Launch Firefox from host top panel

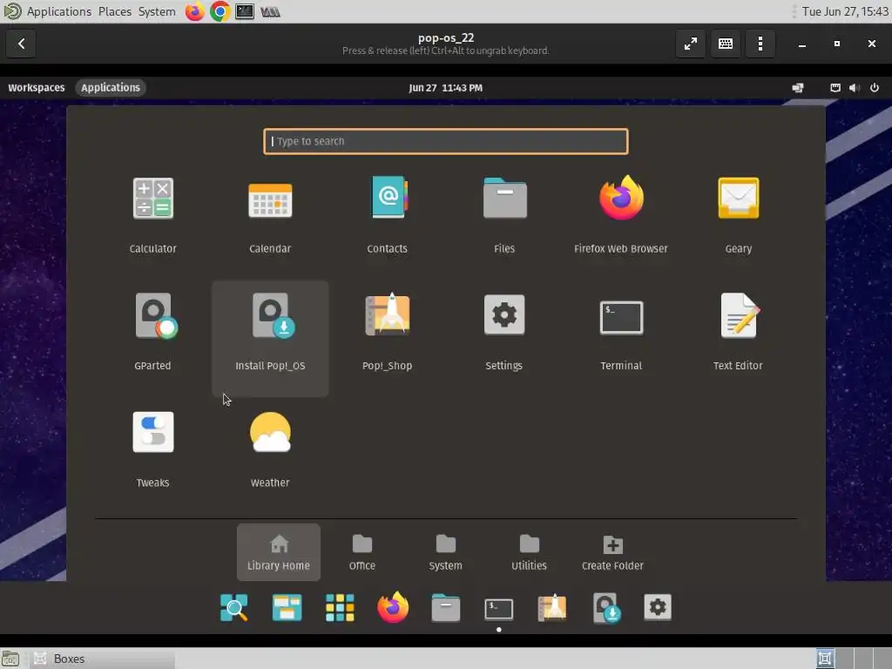[194, 11]
